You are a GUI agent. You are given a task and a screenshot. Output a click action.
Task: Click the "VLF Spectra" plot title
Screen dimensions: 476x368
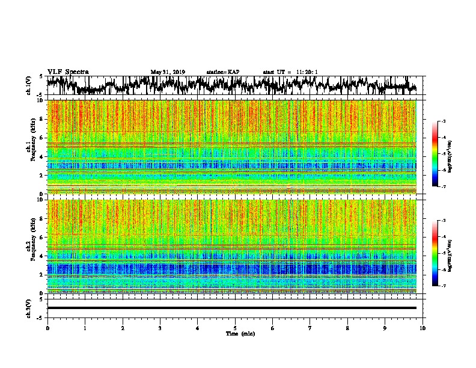[68, 72]
